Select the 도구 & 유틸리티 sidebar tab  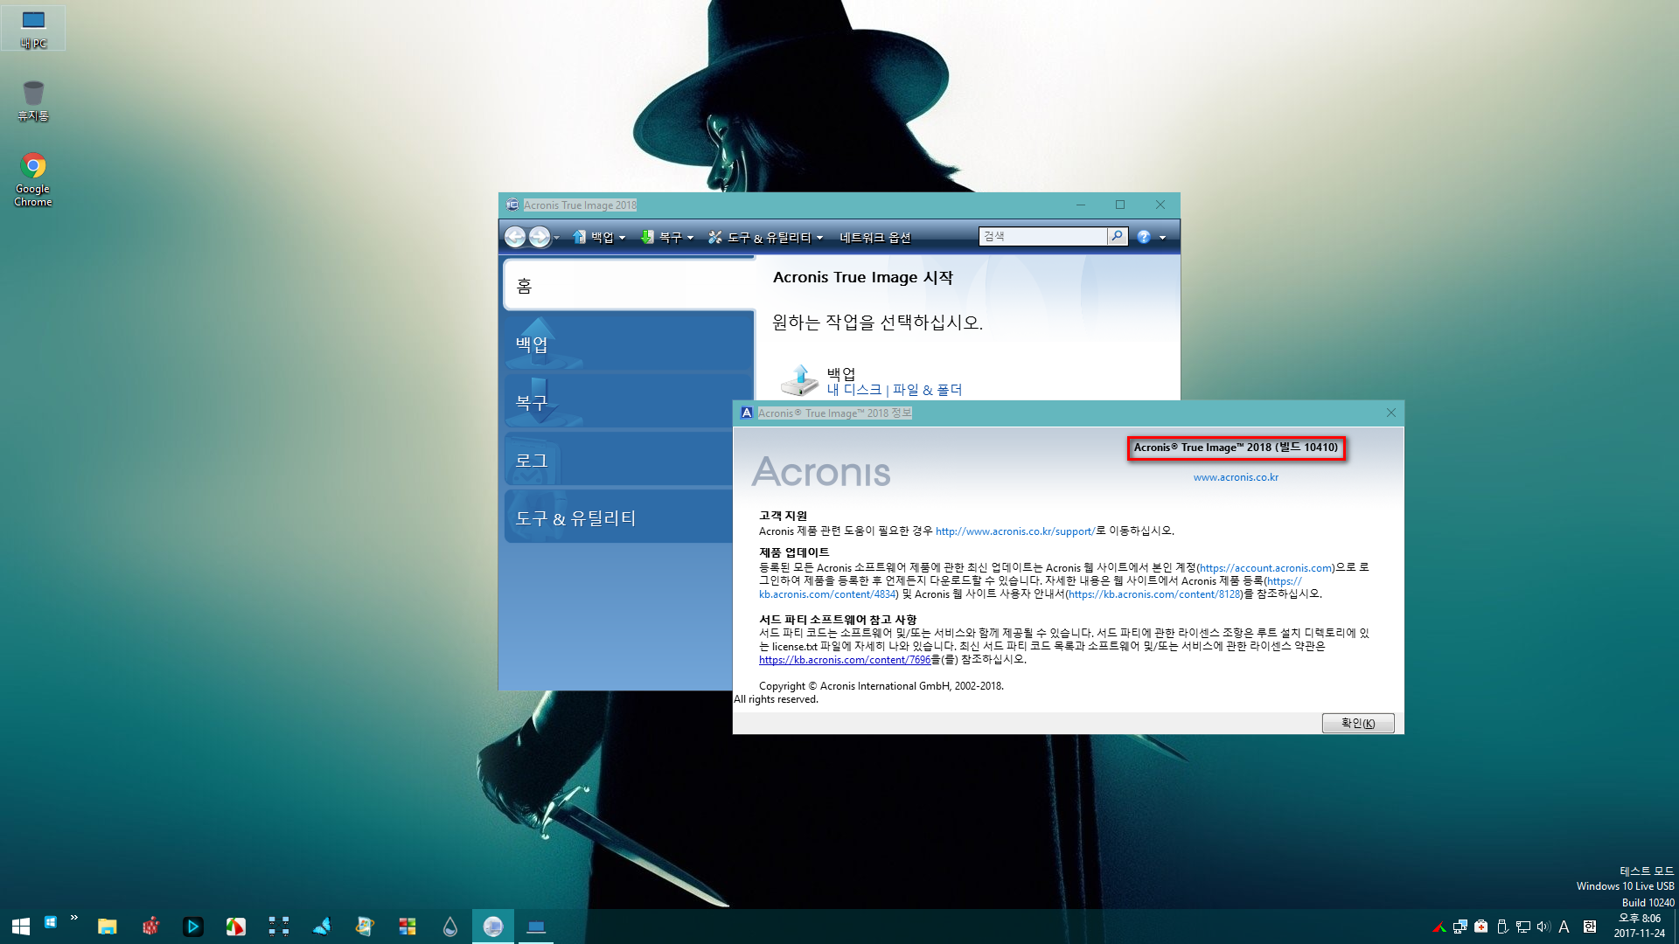click(619, 517)
